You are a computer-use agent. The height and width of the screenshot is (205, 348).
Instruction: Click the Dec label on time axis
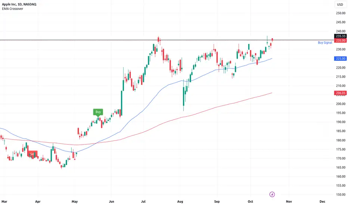pyautogui.click(x=322, y=201)
